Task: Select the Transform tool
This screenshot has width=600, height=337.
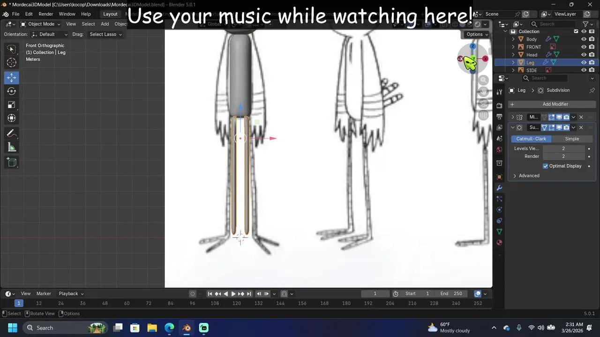Action: tap(12, 118)
